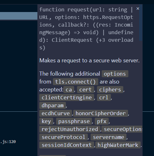Click the popup's vertical scrollbar thumb
This screenshot has height=156, width=154.
141,22
